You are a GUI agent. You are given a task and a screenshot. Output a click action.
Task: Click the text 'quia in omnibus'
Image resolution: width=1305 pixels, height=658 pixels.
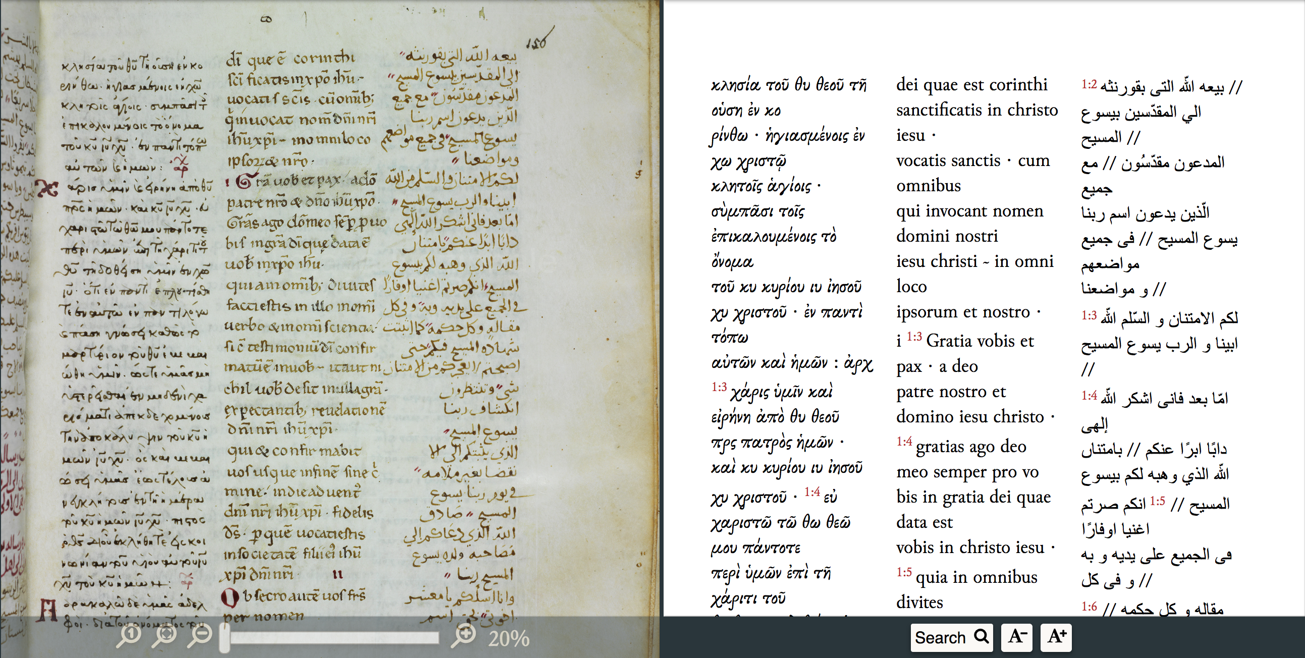pyautogui.click(x=976, y=577)
